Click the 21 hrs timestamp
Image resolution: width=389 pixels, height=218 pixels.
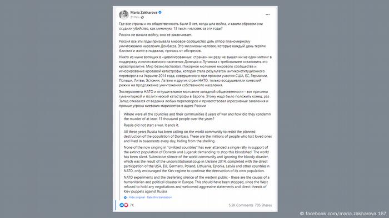pyautogui.click(x=134, y=17)
